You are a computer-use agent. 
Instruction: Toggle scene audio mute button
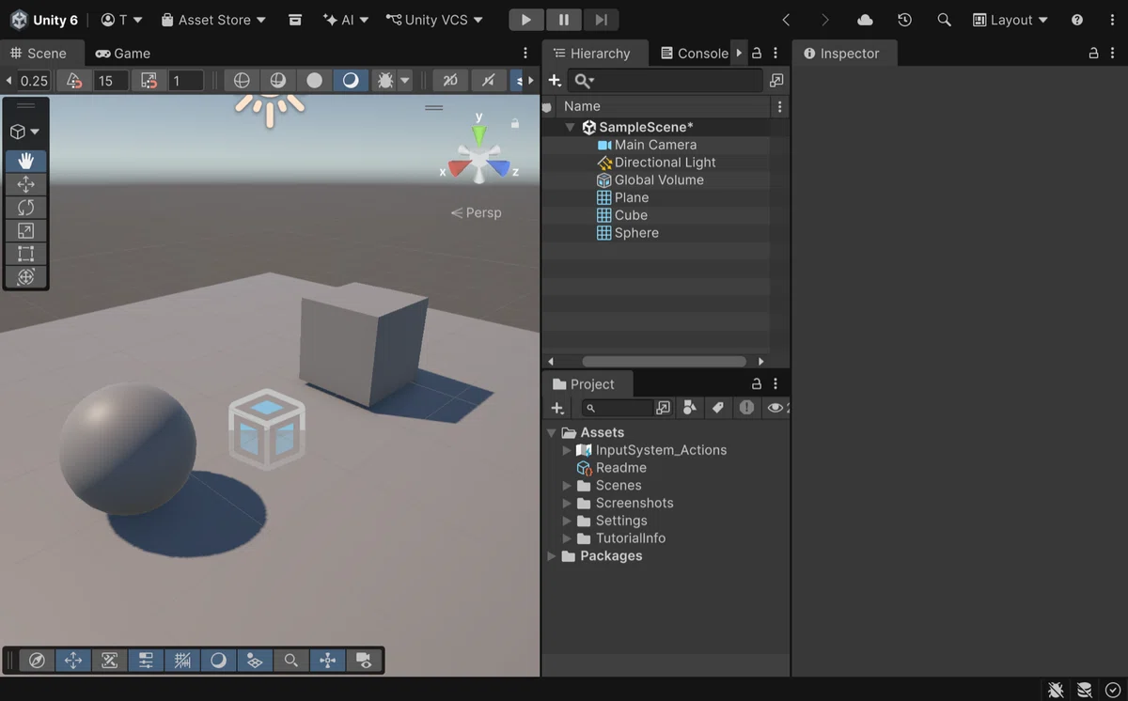point(488,81)
